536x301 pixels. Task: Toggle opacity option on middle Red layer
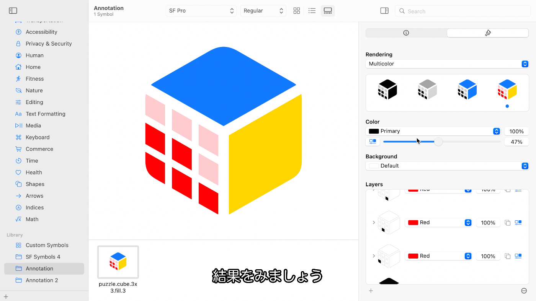pyautogui.click(x=518, y=223)
